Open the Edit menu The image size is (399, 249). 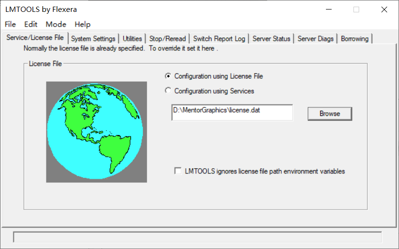[x=31, y=24]
